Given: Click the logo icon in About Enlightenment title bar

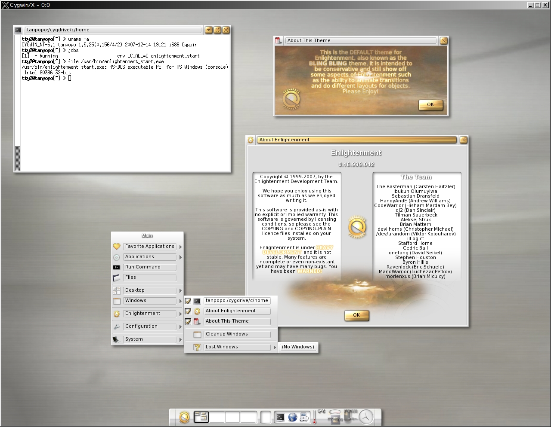Looking at the screenshot, I should [251, 140].
